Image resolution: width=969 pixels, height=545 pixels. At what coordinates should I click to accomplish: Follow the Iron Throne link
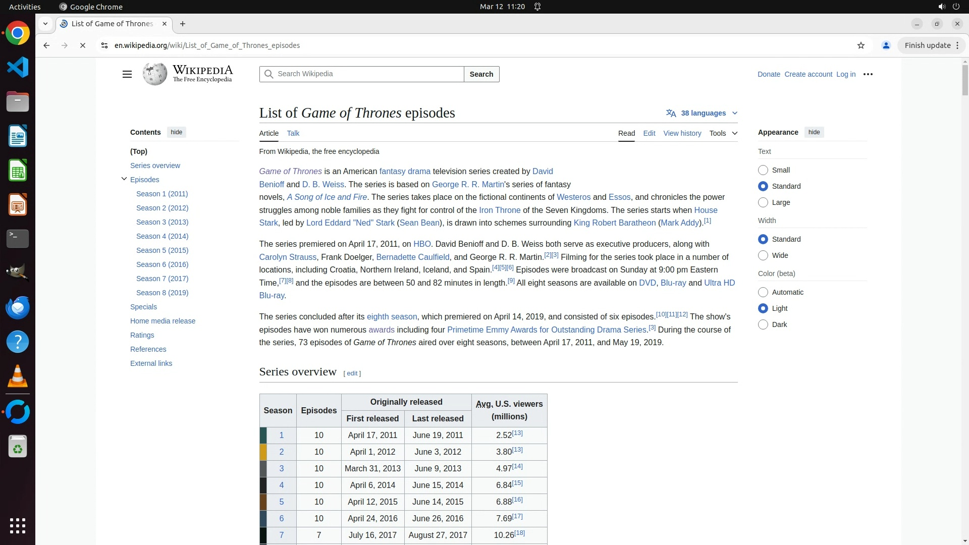[x=499, y=210]
